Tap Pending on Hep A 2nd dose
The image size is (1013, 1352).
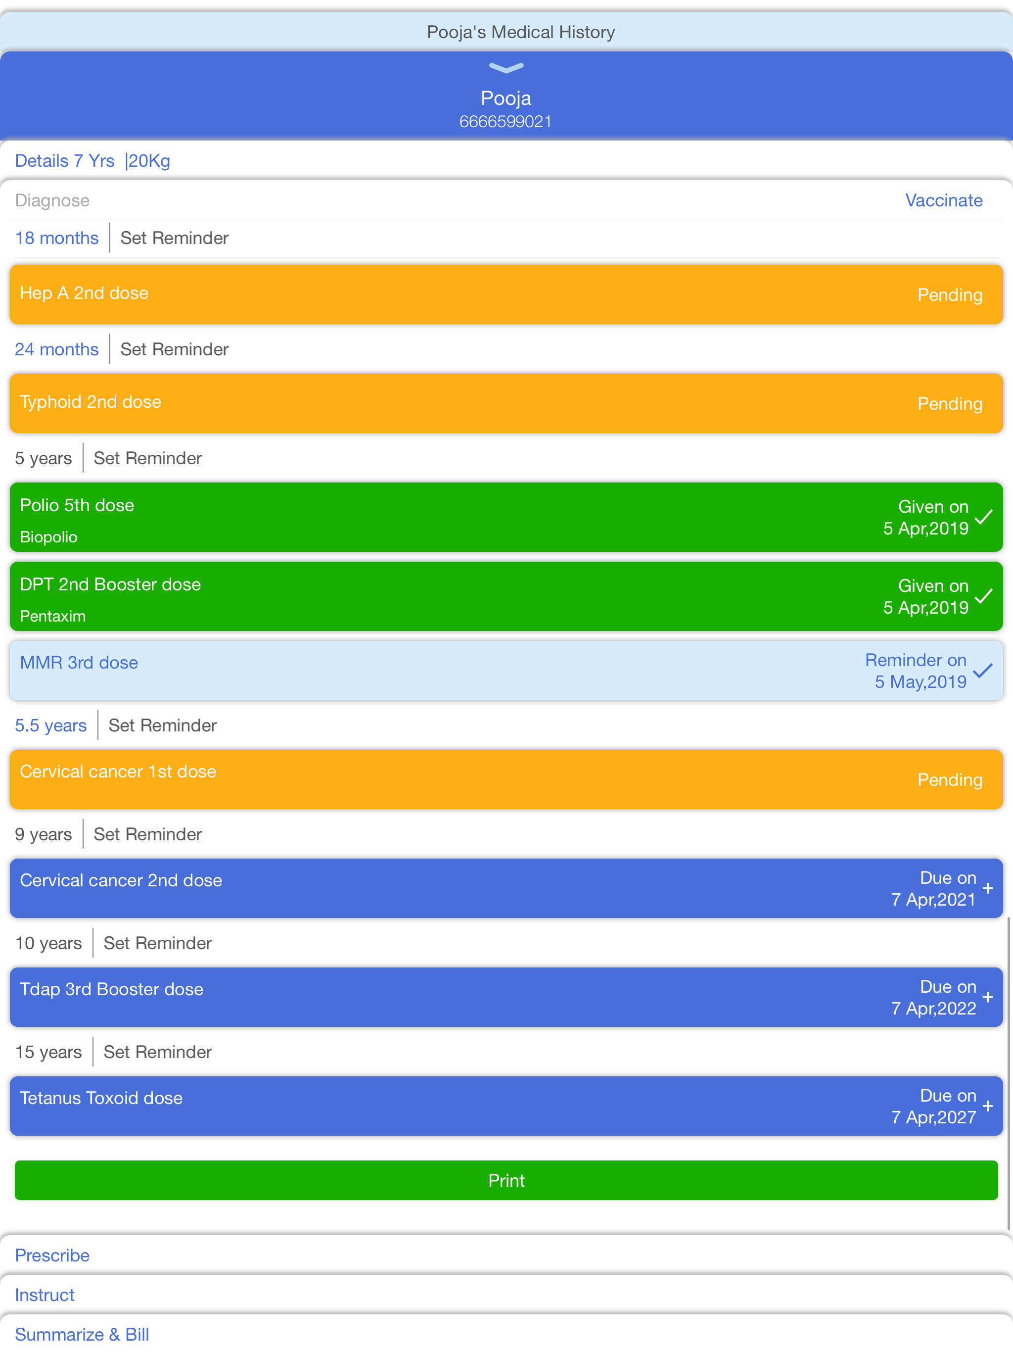coord(950,295)
